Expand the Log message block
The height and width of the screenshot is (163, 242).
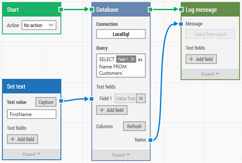point(210,74)
